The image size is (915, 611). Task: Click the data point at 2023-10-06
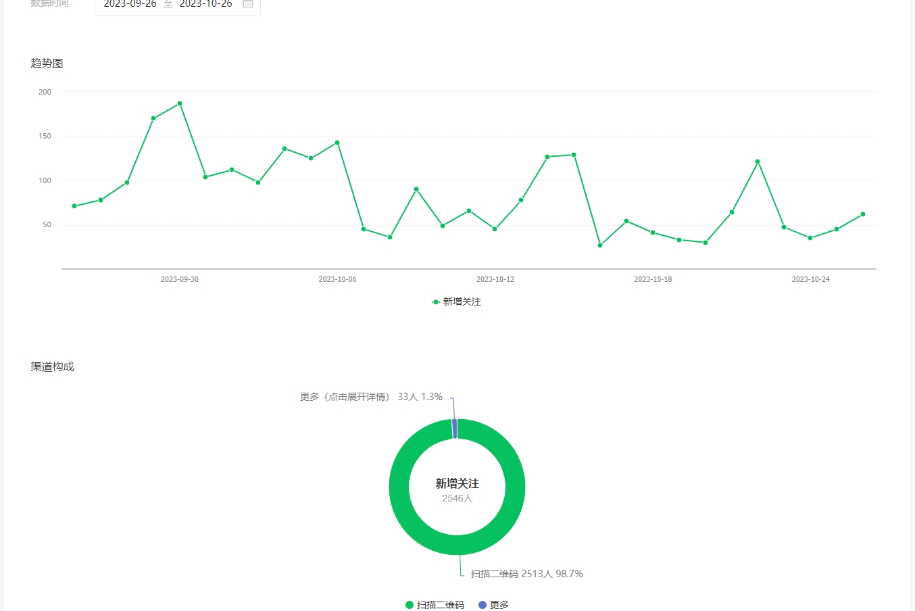(337, 143)
